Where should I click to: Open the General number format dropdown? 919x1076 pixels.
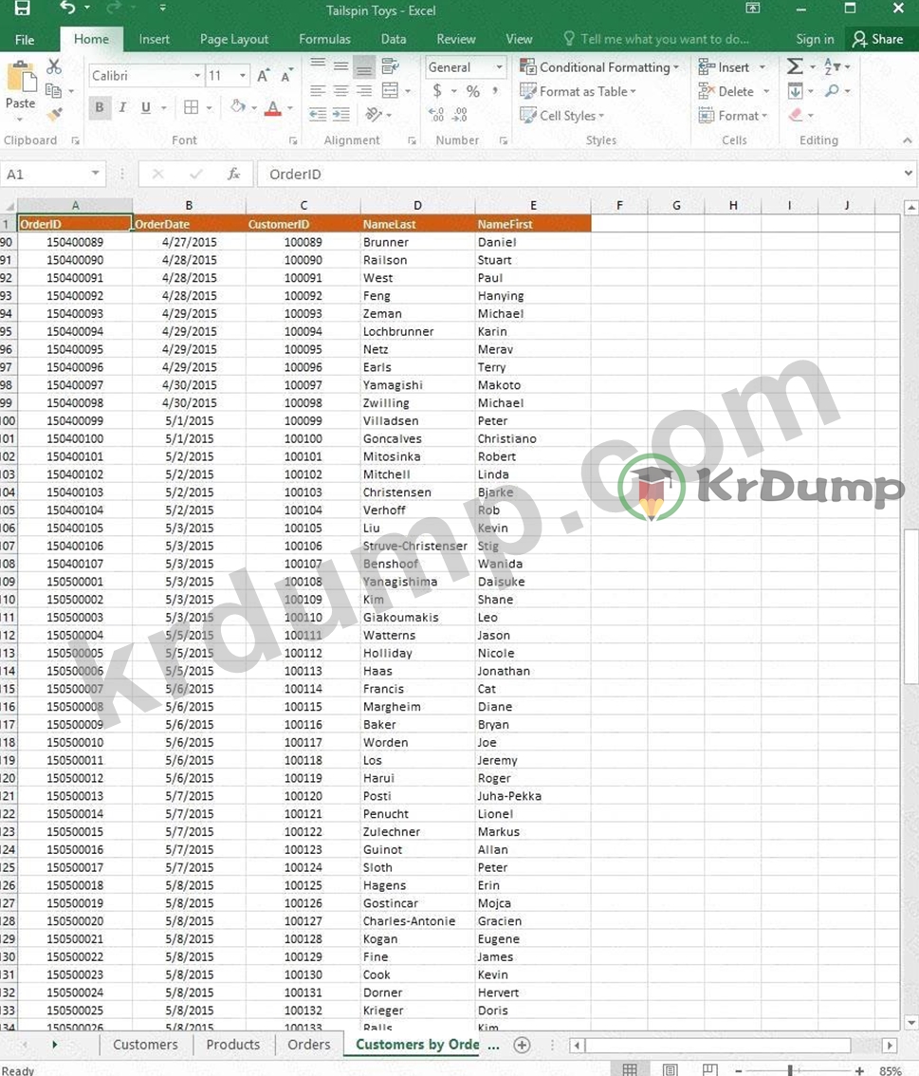click(x=499, y=66)
